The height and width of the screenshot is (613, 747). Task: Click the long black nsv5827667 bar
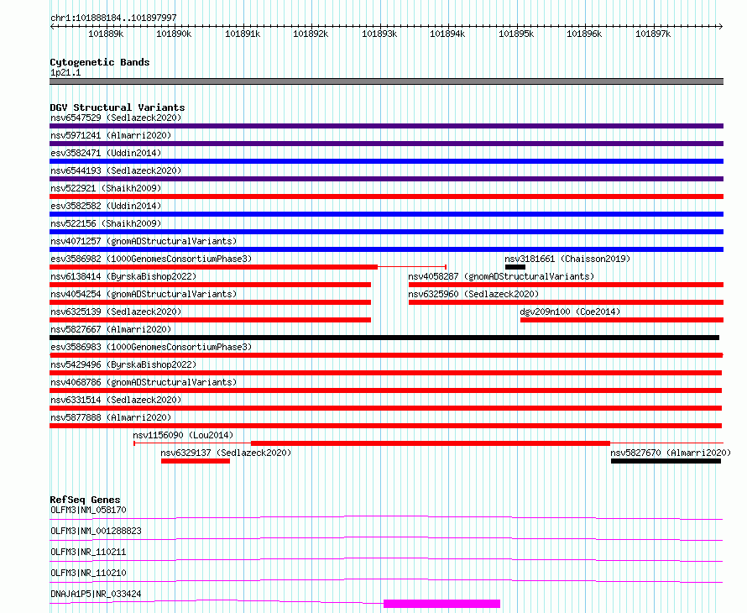pos(384,338)
